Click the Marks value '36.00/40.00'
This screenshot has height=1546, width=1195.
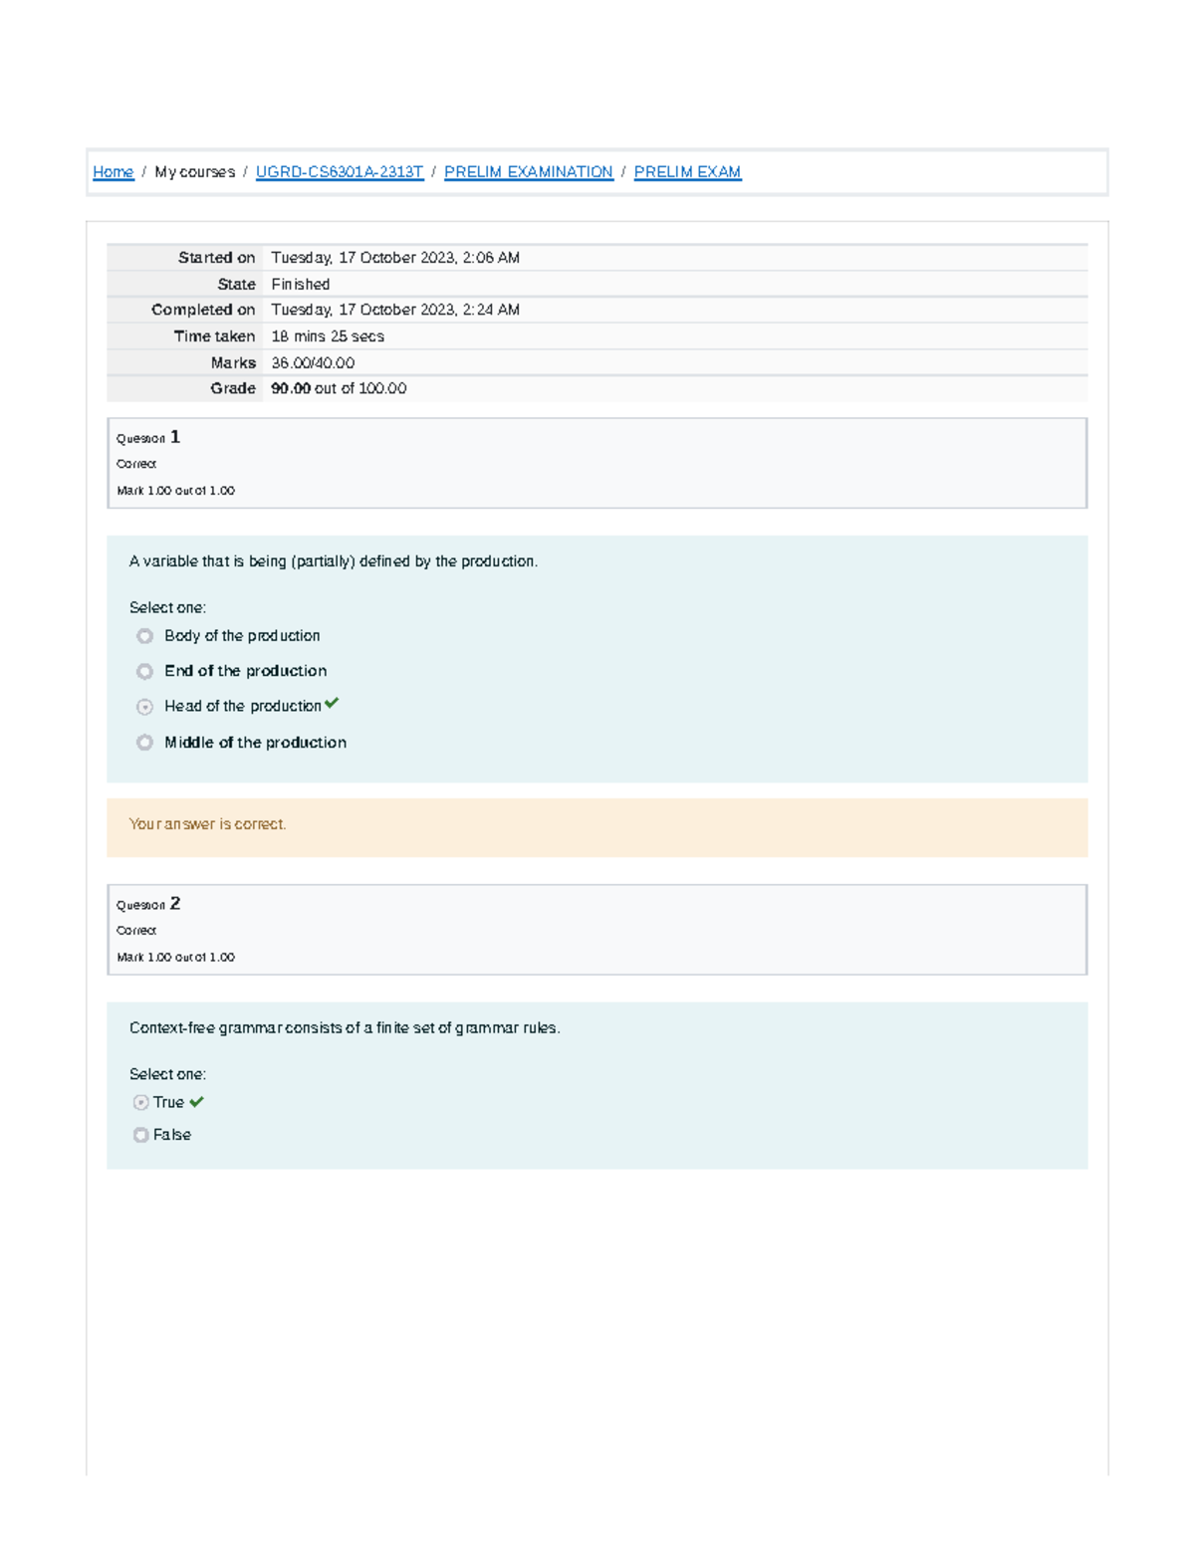tap(313, 363)
